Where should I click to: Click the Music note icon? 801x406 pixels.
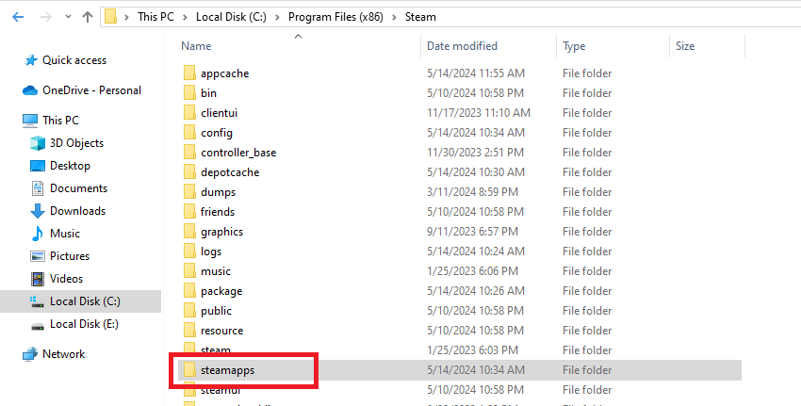tap(38, 234)
